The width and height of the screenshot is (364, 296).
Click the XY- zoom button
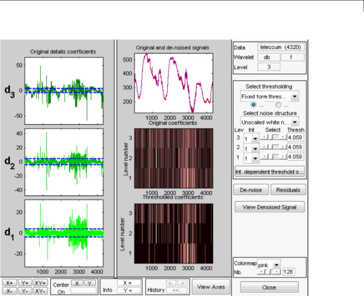pyautogui.click(x=40, y=291)
